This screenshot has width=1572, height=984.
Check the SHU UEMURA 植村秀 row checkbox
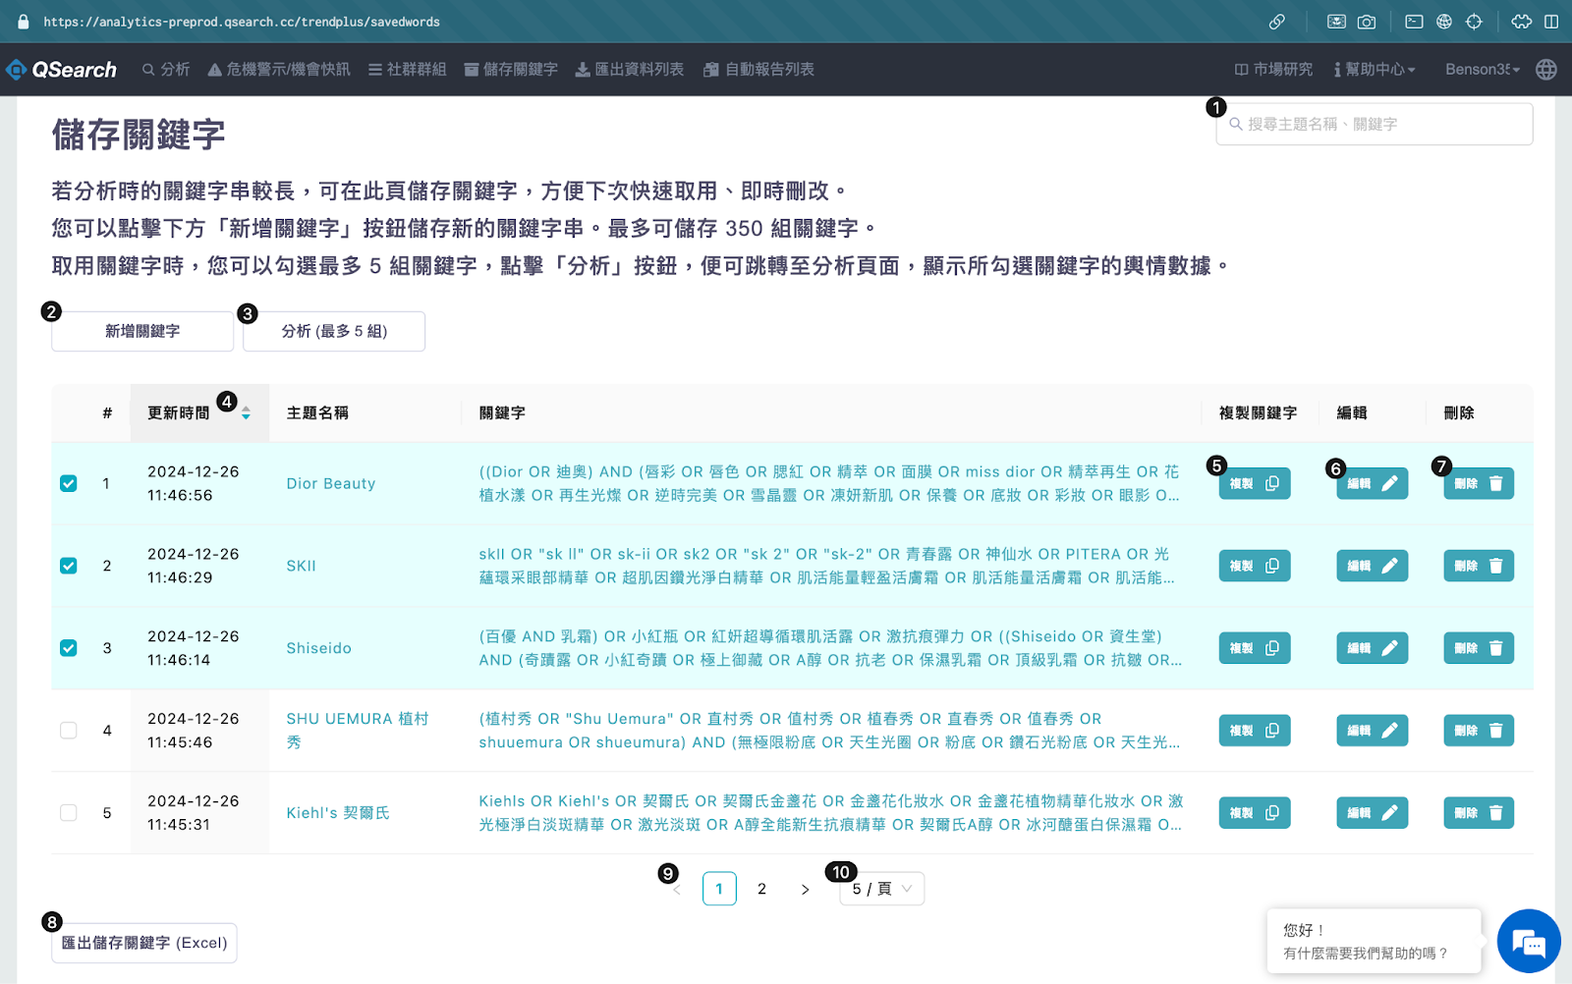(x=69, y=731)
